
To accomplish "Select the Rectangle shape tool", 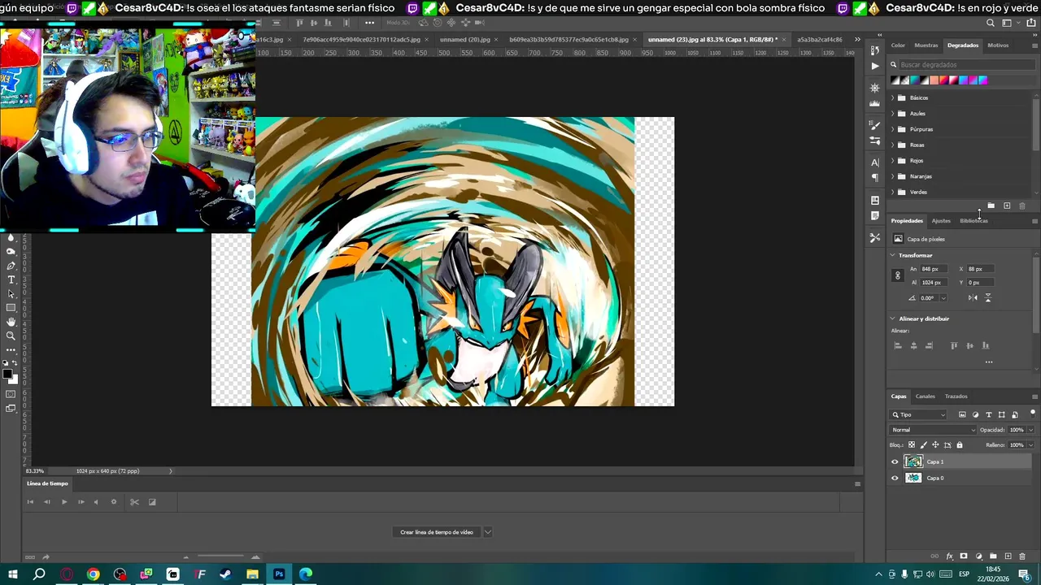I will tap(11, 308).
